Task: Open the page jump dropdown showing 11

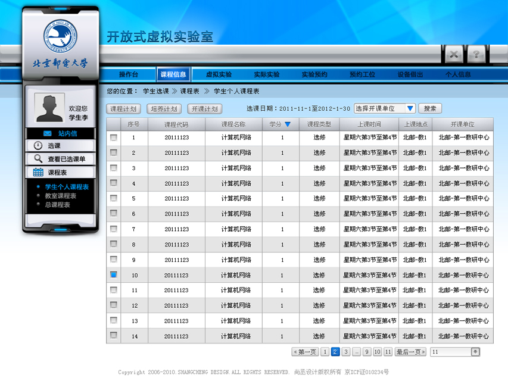Action: [x=455, y=352]
